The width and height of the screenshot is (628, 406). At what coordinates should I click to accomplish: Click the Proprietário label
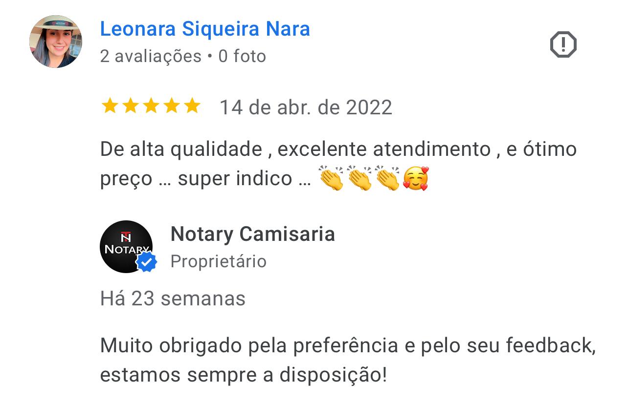pyautogui.click(x=219, y=261)
